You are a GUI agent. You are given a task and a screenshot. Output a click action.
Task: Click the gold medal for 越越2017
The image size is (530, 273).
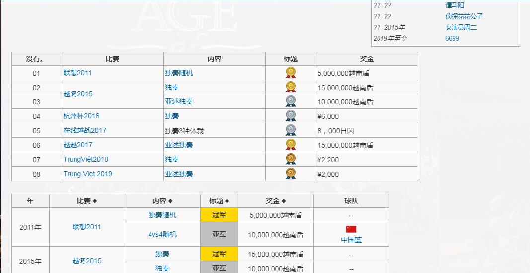(291, 145)
